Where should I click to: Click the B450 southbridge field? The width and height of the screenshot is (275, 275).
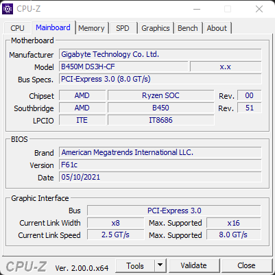tap(161, 108)
